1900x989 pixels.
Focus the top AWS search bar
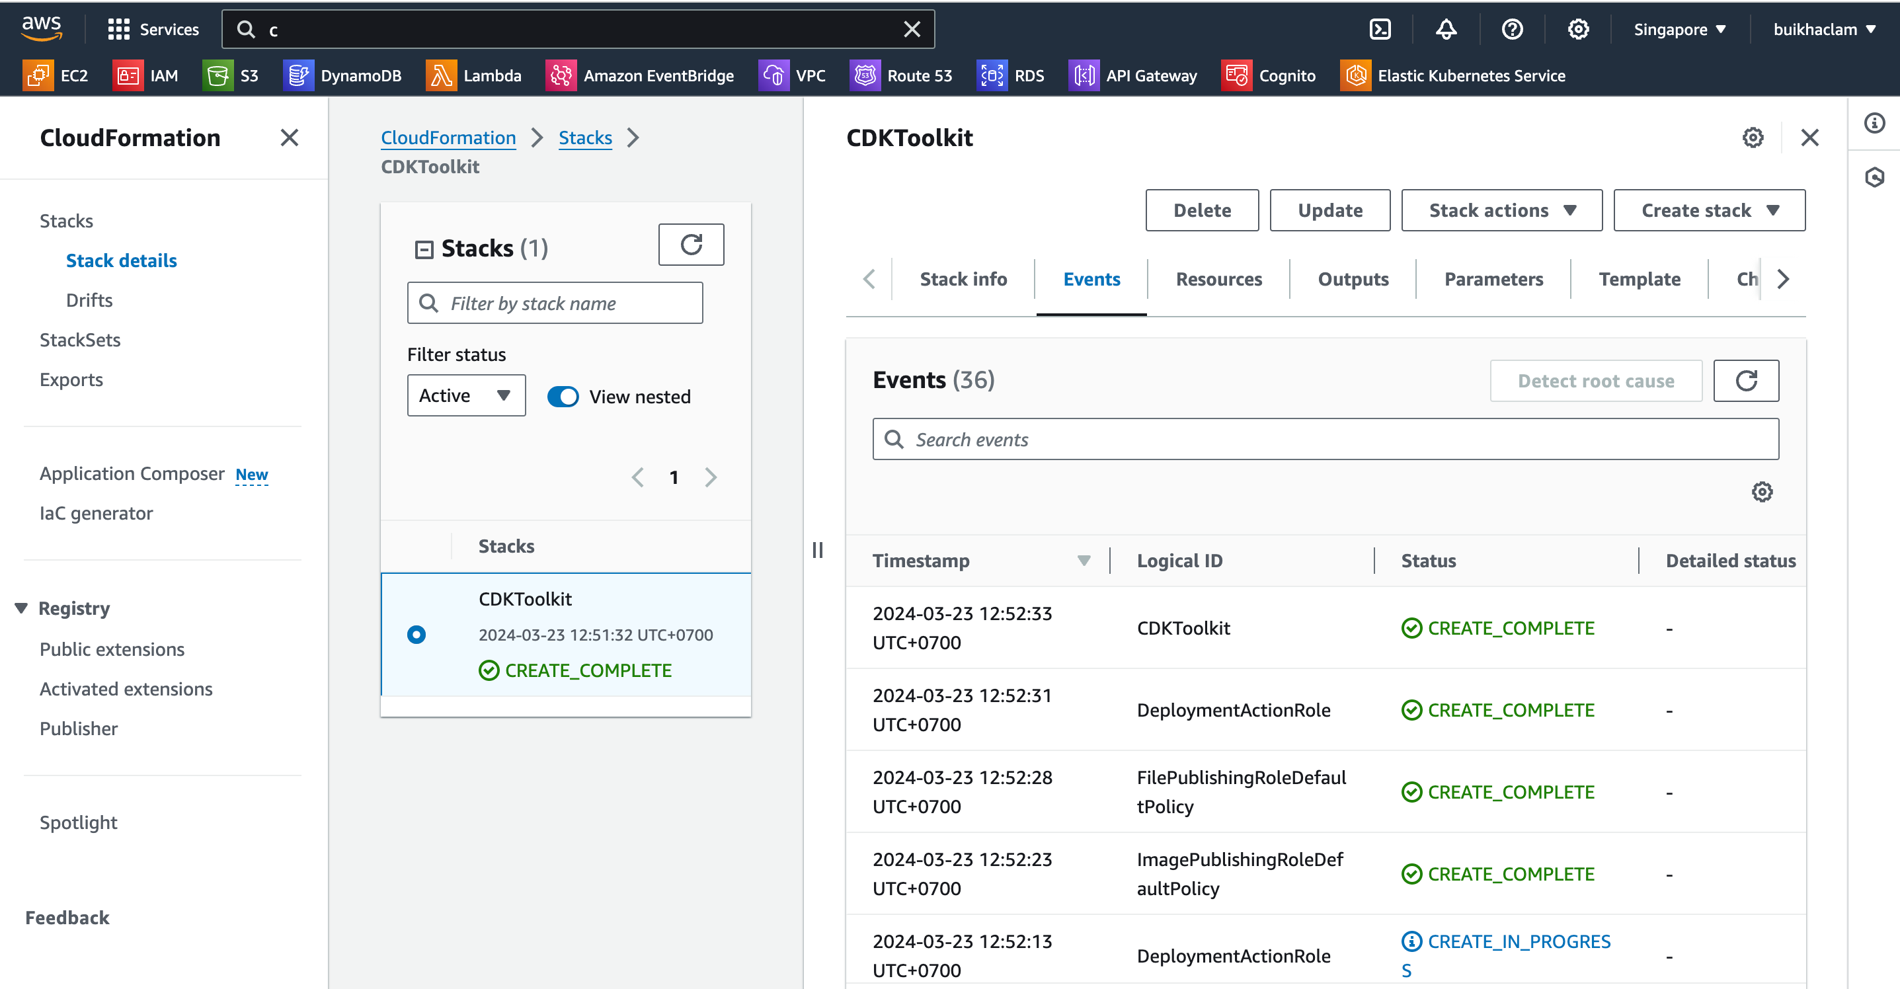(x=578, y=30)
